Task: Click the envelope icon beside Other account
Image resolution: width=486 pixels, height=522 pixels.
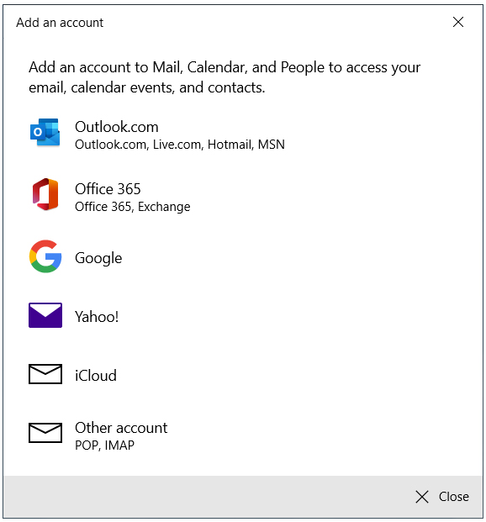Action: tap(45, 433)
